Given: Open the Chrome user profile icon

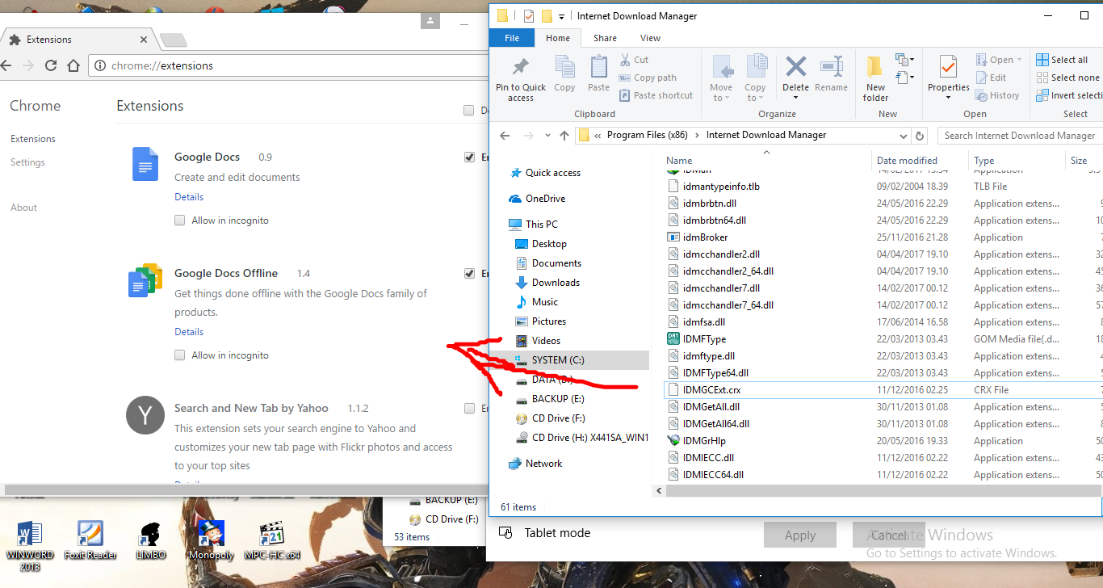Looking at the screenshot, I should coord(431,19).
